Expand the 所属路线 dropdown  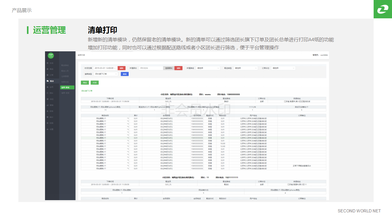click(208, 68)
